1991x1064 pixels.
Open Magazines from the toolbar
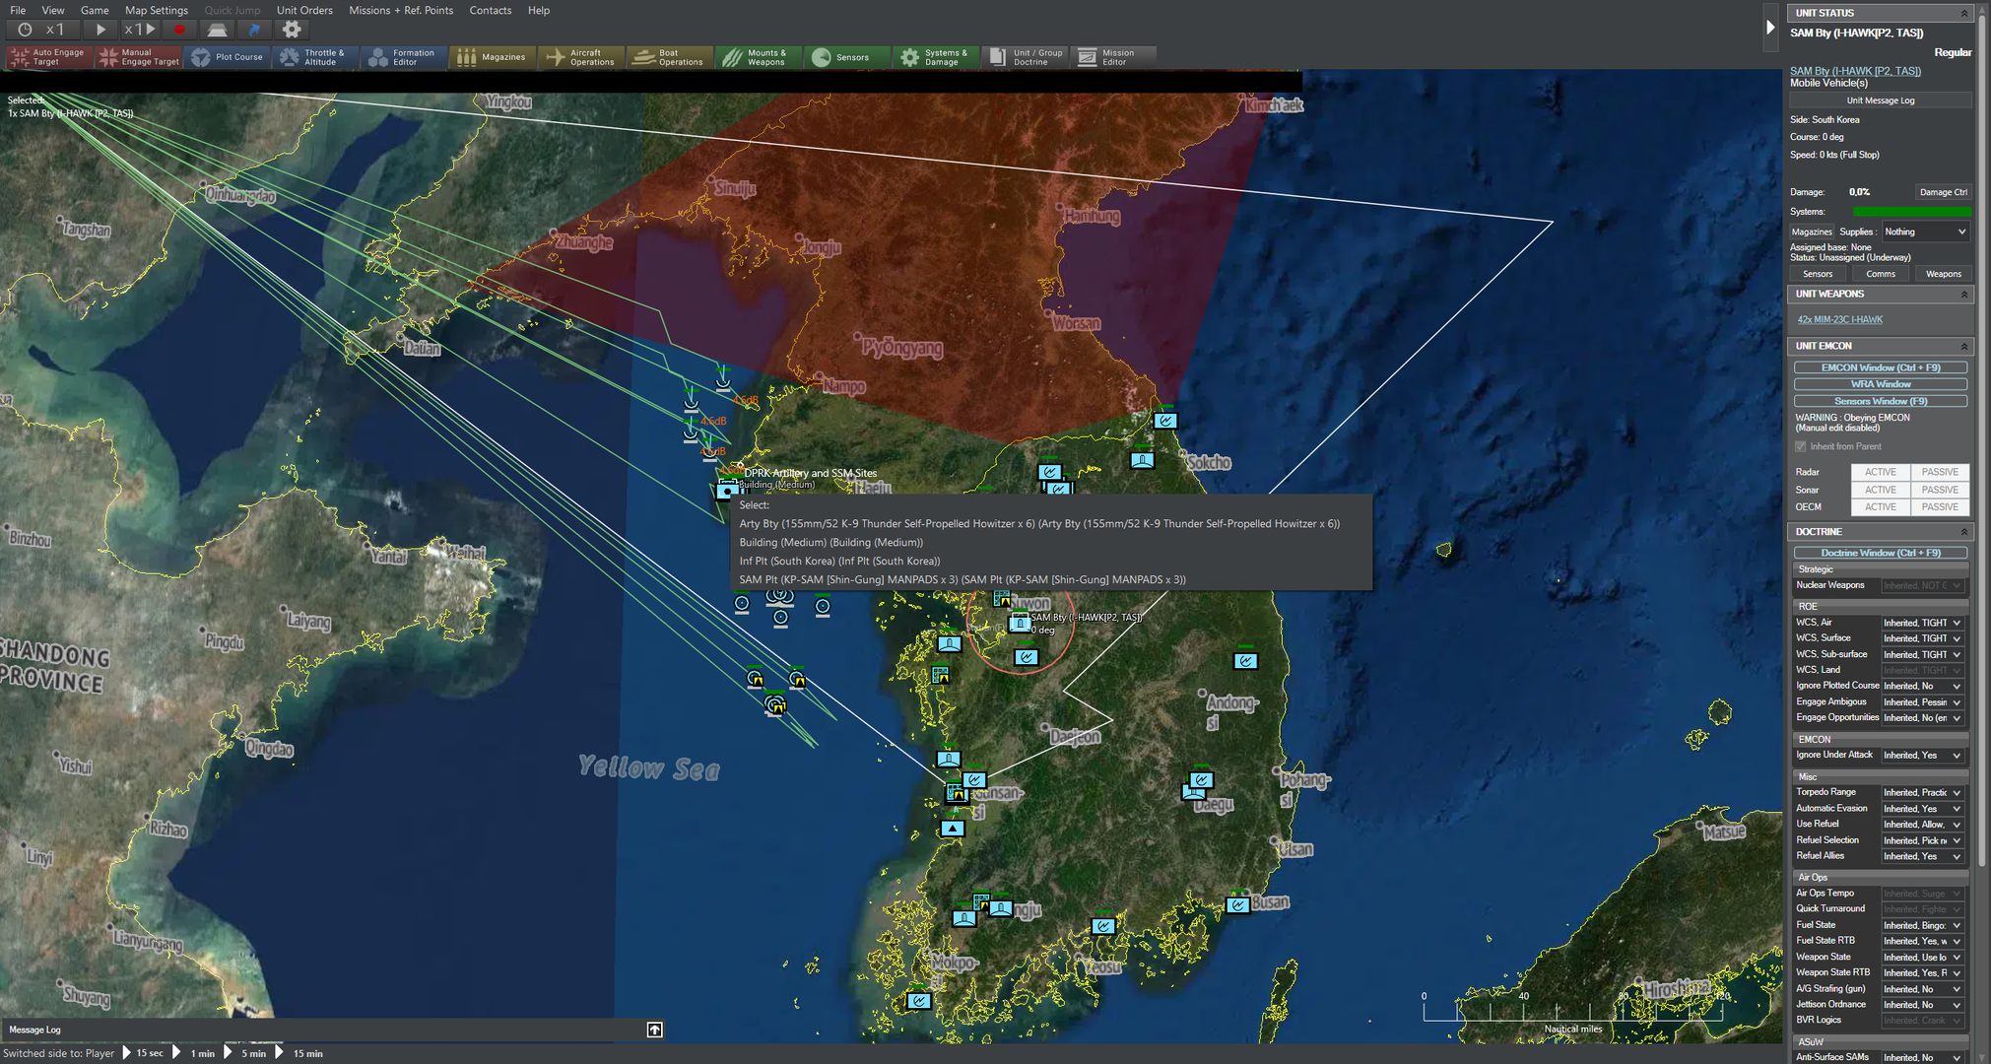[x=493, y=57]
